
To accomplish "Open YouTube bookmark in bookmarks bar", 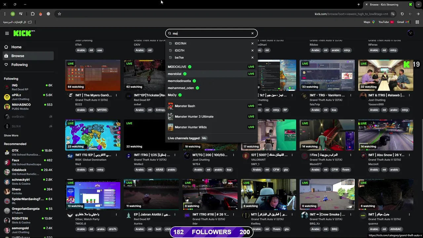I will pyautogui.click(x=386, y=22).
